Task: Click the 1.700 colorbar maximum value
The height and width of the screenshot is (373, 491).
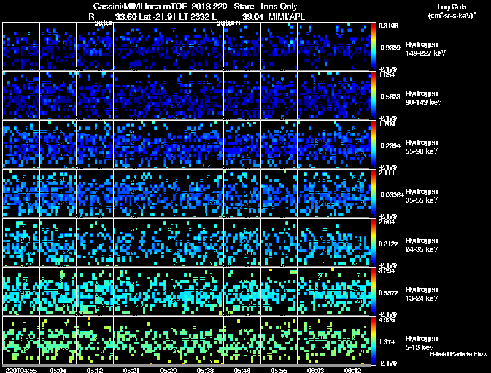Action: [x=387, y=124]
